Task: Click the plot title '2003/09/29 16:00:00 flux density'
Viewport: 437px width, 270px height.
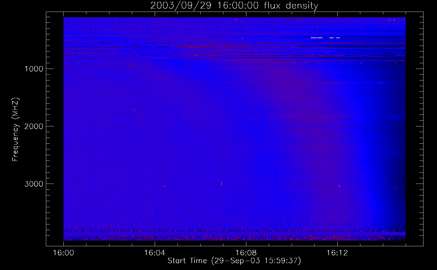Action: pos(234,5)
